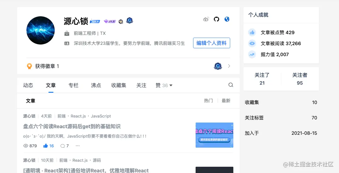Click the 源码 tag on the 10天前 article
The image size is (339, 173).
click(97, 160)
